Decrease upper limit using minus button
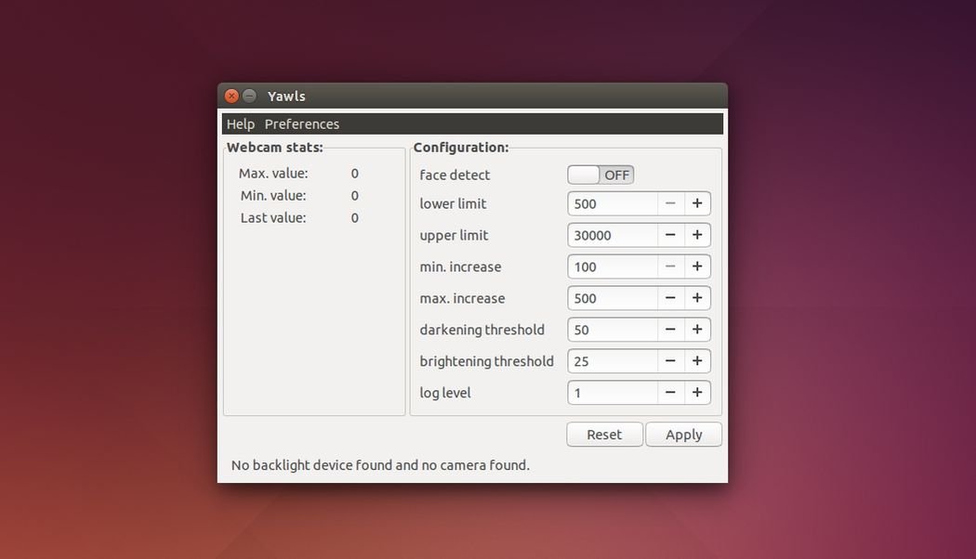976x559 pixels. 670,235
